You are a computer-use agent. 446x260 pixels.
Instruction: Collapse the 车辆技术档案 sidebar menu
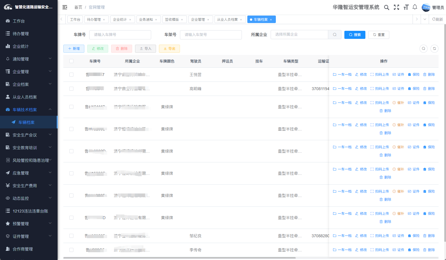pyautogui.click(x=29, y=109)
